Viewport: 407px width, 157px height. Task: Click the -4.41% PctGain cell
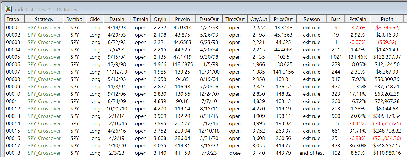(358, 123)
